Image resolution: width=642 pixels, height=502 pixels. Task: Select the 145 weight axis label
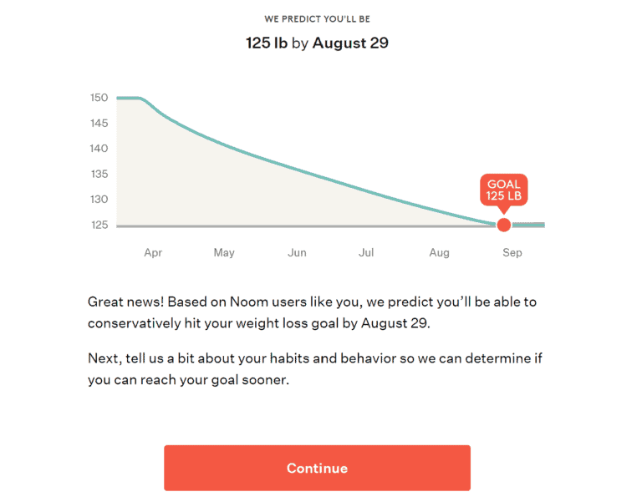99,123
